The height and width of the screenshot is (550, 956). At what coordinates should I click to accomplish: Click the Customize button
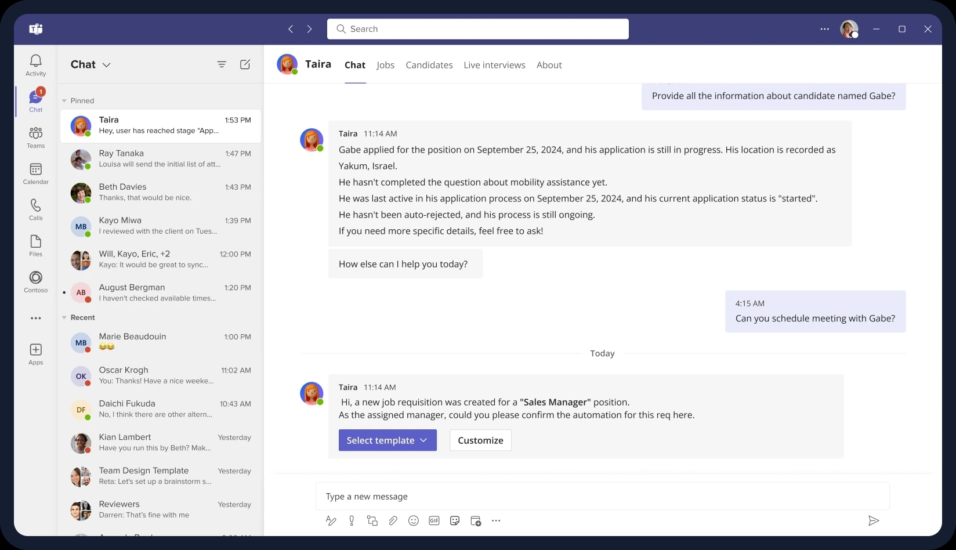[x=480, y=440]
